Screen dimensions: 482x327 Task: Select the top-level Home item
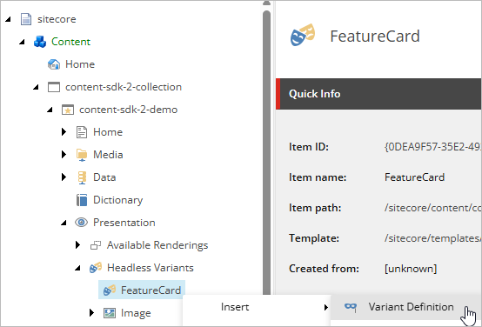pos(80,64)
